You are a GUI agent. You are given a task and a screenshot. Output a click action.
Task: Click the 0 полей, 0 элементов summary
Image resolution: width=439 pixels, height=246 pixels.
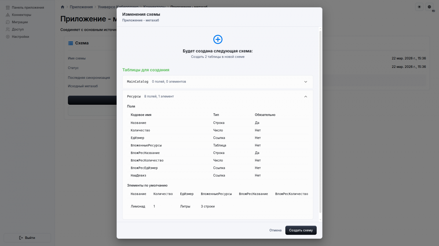169,82
